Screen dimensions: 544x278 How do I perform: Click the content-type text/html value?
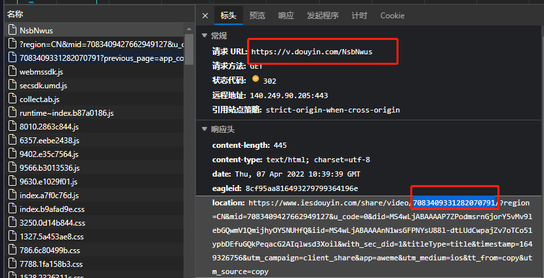click(318, 160)
